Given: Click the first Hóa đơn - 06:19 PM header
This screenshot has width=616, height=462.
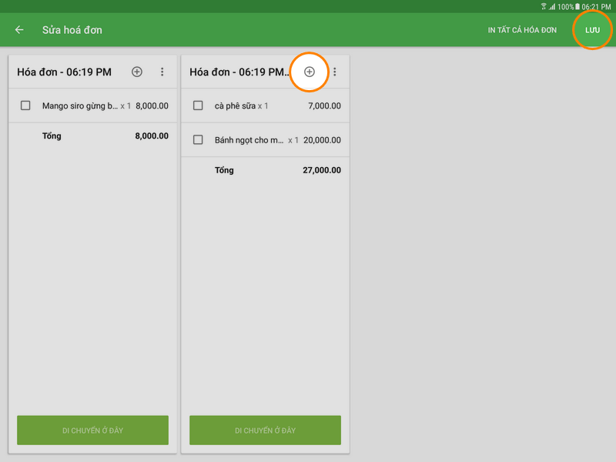Looking at the screenshot, I should 65,72.
